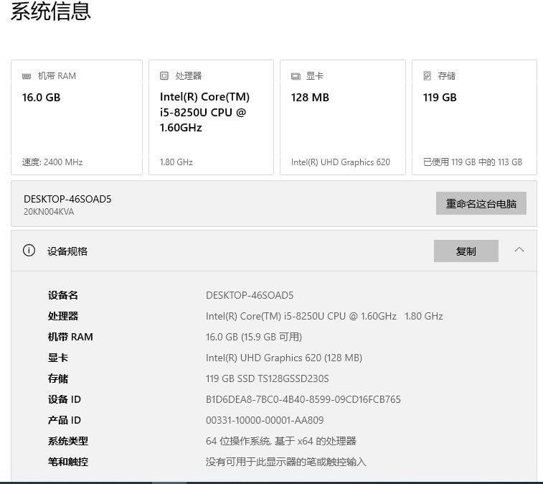Viewport: 543px width, 484px height.
Task: Open the 机带 RAM 16.0 GB card
Action: (x=77, y=118)
